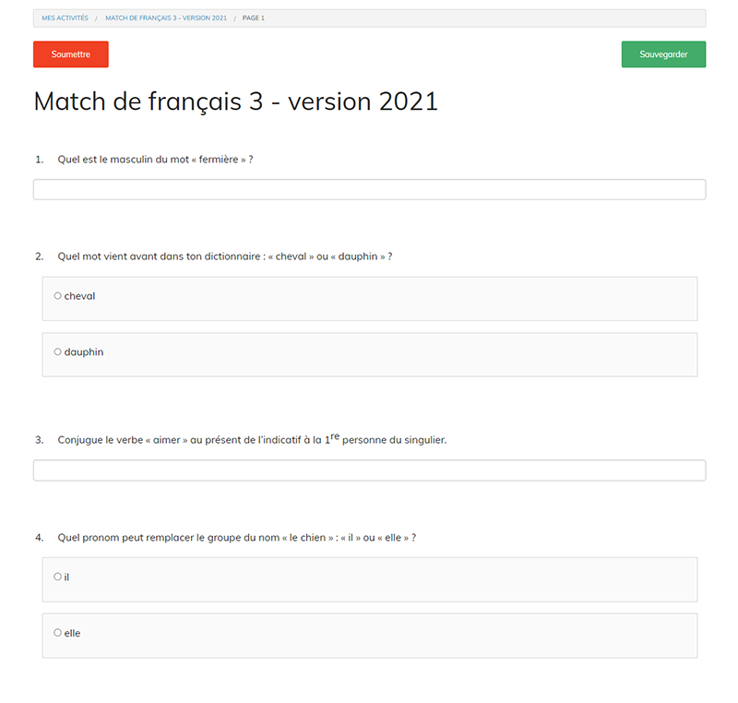Choose « elle » as the pronoun answer
The width and height of the screenshot is (738, 703).
[x=57, y=633]
